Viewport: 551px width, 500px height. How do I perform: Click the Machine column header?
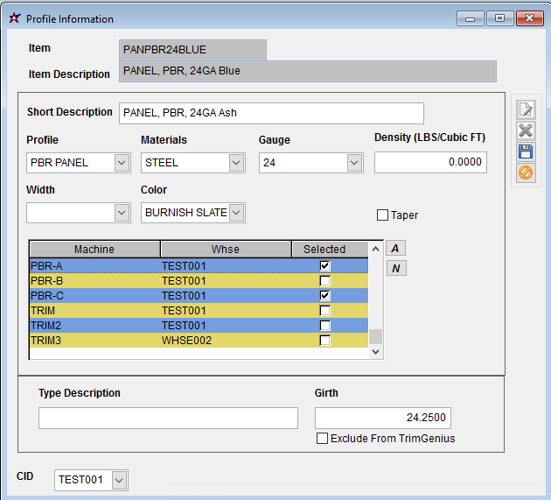point(94,250)
